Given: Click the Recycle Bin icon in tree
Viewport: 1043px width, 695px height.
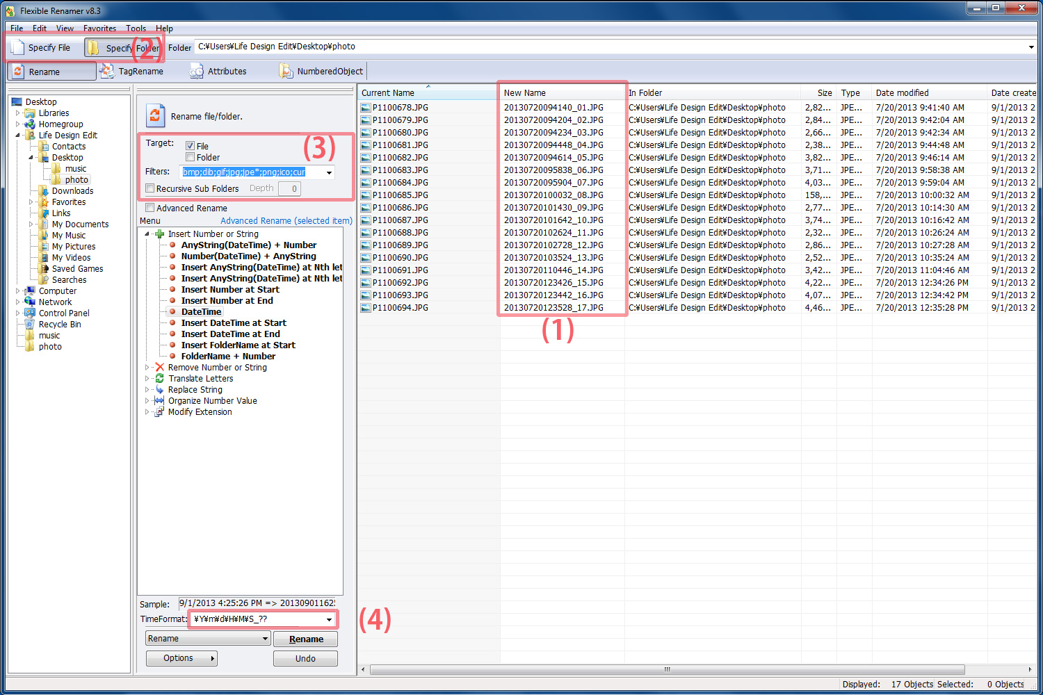Looking at the screenshot, I should (30, 324).
